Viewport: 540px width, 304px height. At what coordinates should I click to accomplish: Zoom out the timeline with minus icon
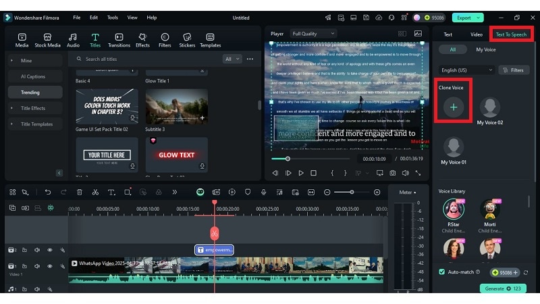[327, 192]
